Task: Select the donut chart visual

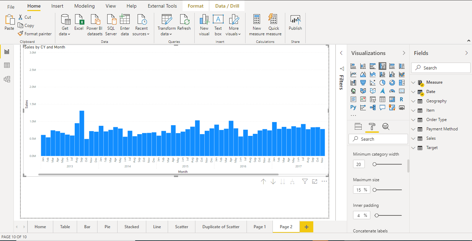Action: [392, 83]
